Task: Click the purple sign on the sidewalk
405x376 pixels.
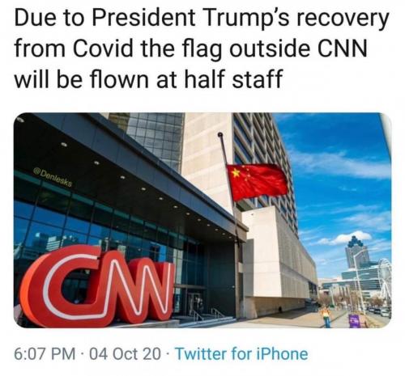Action: coord(354,321)
